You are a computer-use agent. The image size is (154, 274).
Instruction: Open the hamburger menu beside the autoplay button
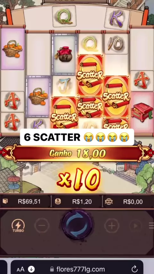click(151, 226)
